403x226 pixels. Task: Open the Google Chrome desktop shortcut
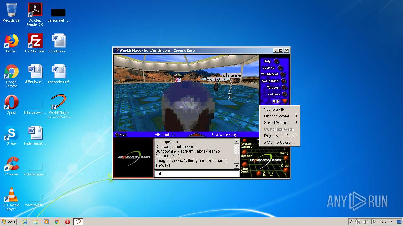click(x=11, y=76)
